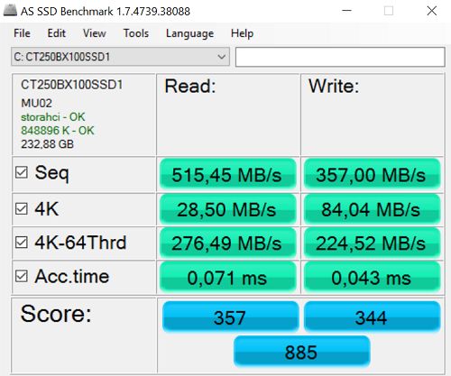Open the Tools menu
Image resolution: width=451 pixels, height=376 pixels.
[136, 33]
